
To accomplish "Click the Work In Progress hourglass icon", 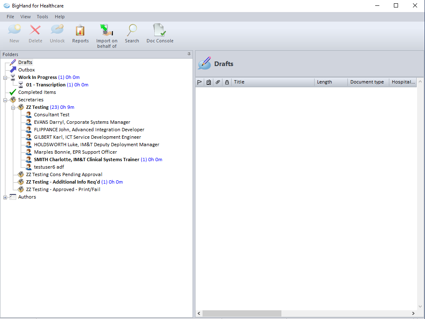I will [13, 77].
